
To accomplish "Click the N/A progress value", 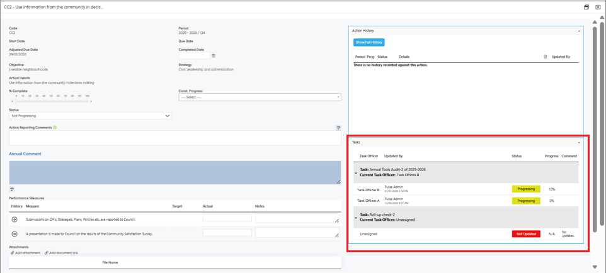I will 551,234.
